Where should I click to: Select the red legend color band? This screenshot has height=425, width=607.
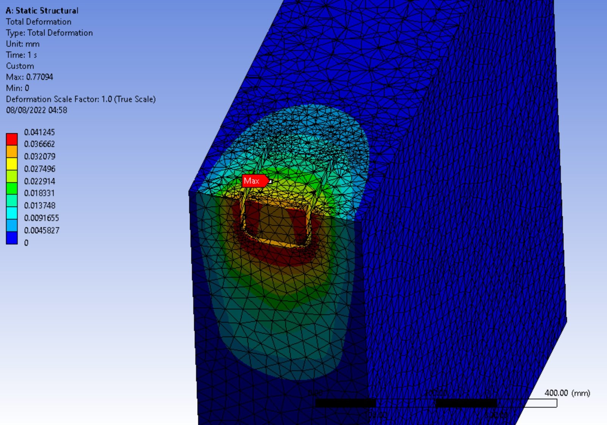coord(12,139)
